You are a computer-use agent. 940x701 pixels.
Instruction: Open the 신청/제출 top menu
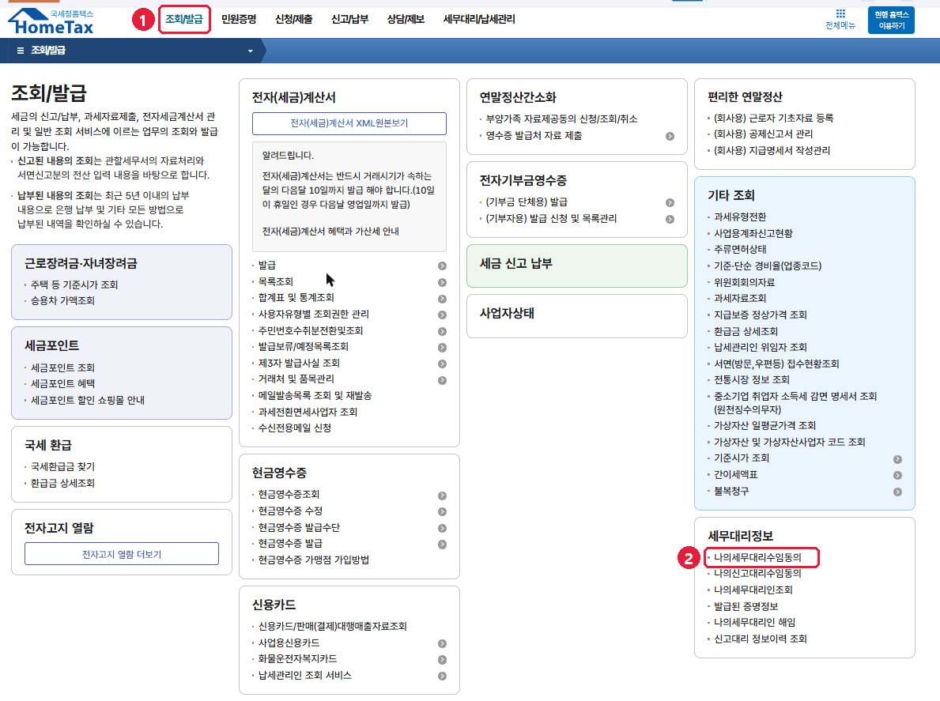pos(294,19)
